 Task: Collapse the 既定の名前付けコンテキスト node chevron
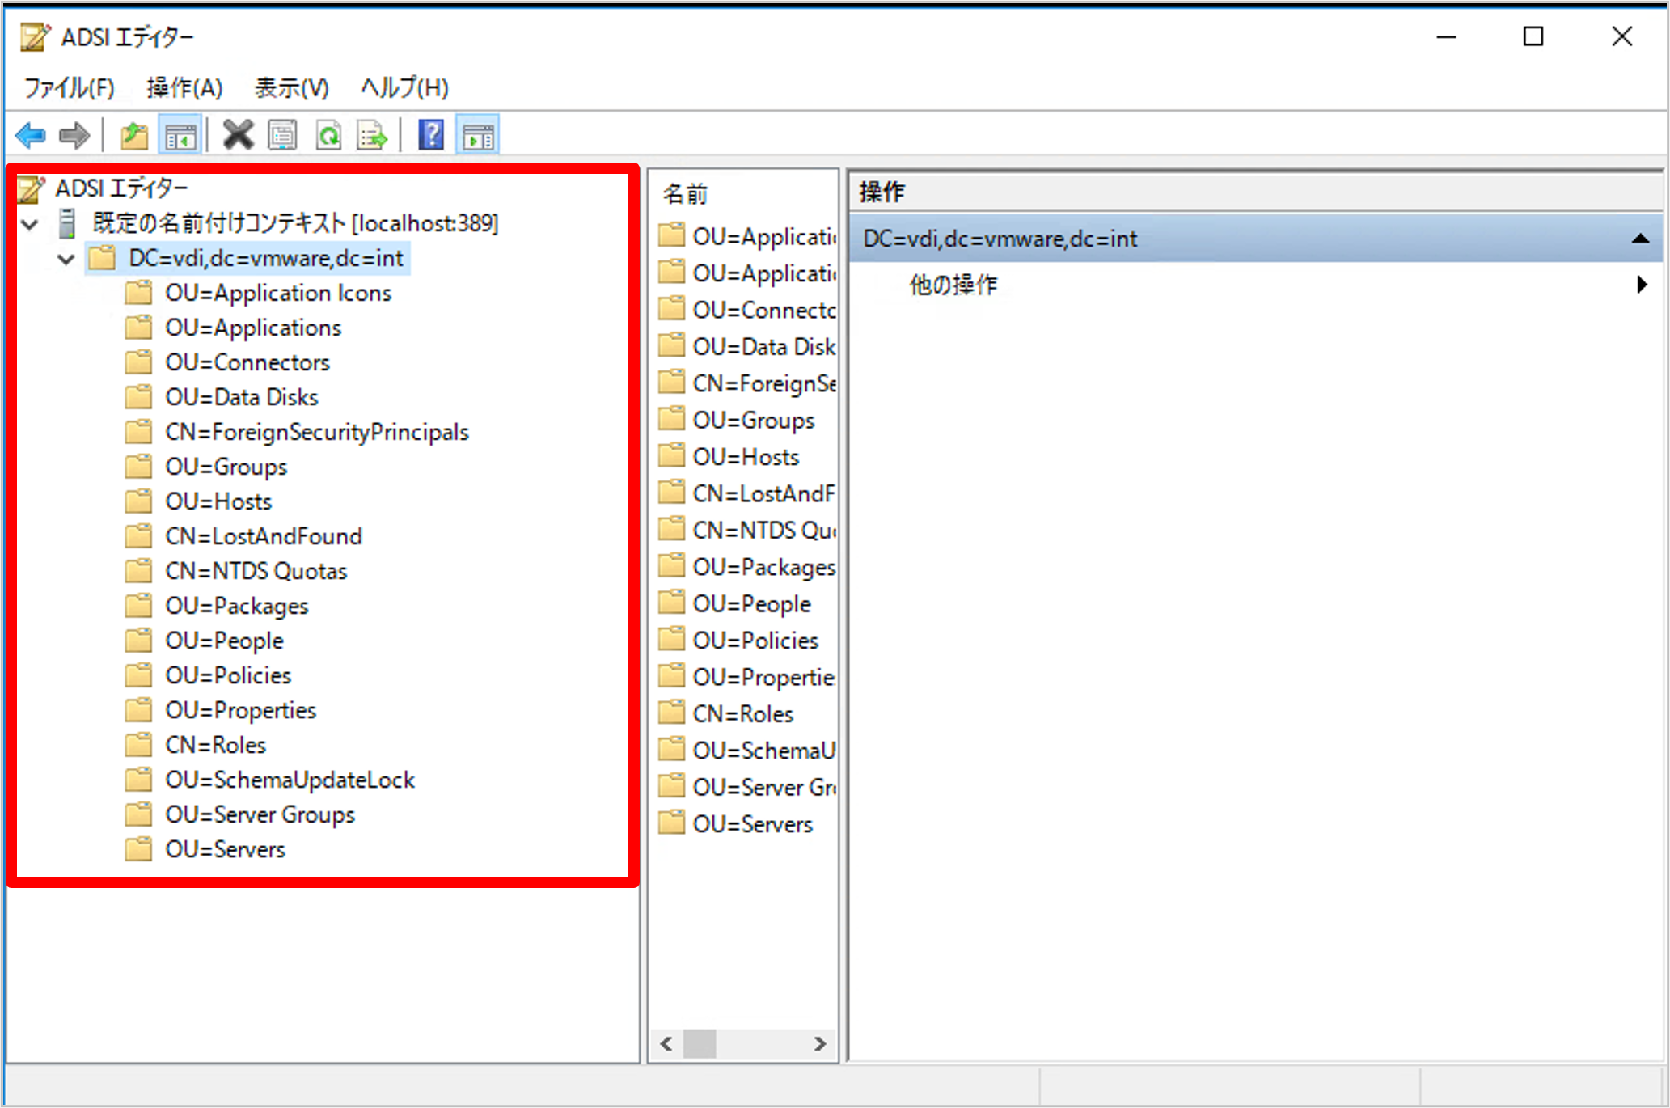click(x=31, y=224)
